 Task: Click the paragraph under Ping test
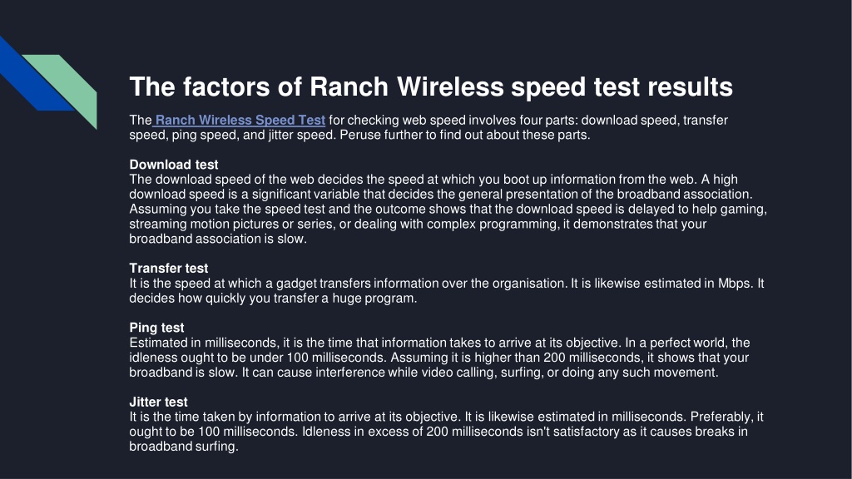pos(439,358)
